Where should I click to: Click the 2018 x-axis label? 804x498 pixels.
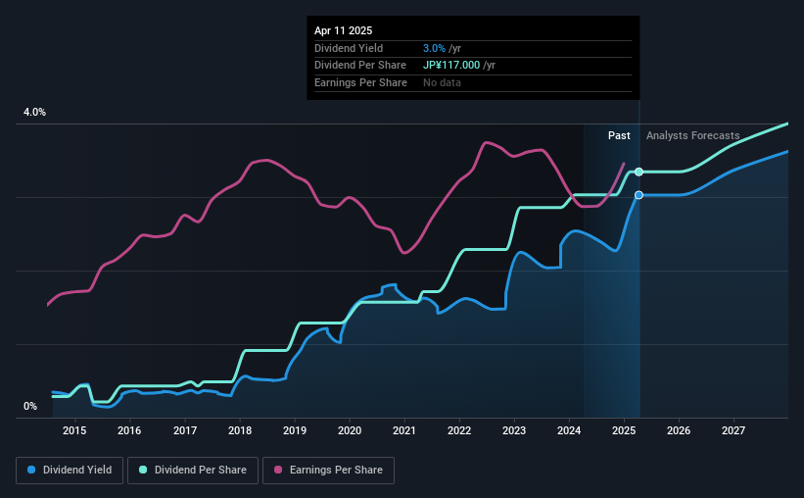pyautogui.click(x=240, y=430)
